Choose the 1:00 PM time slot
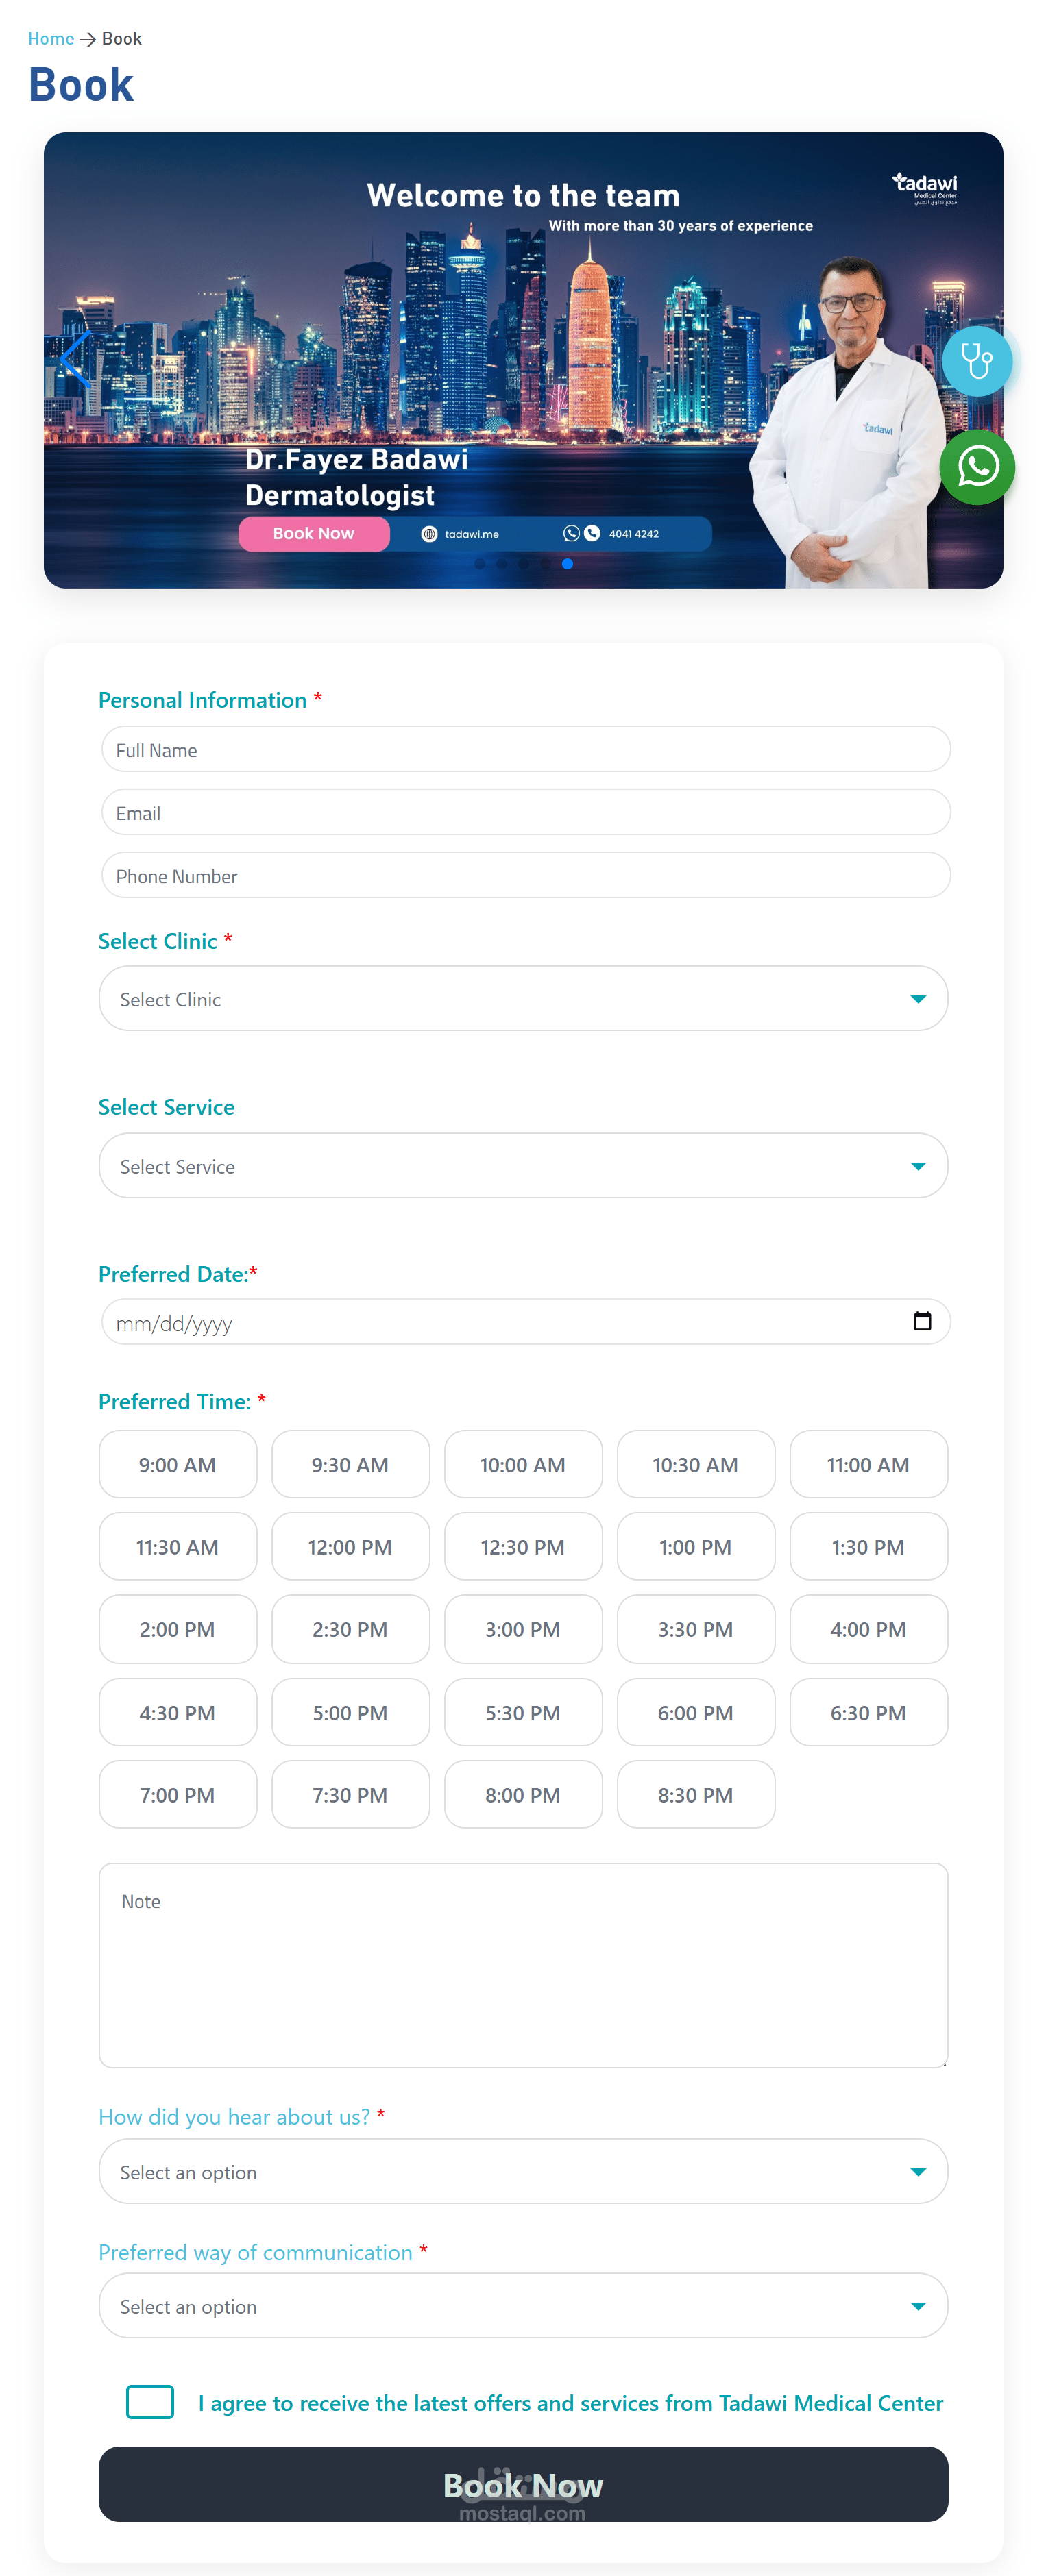Image resolution: width=1046 pixels, height=2576 pixels. [x=696, y=1546]
